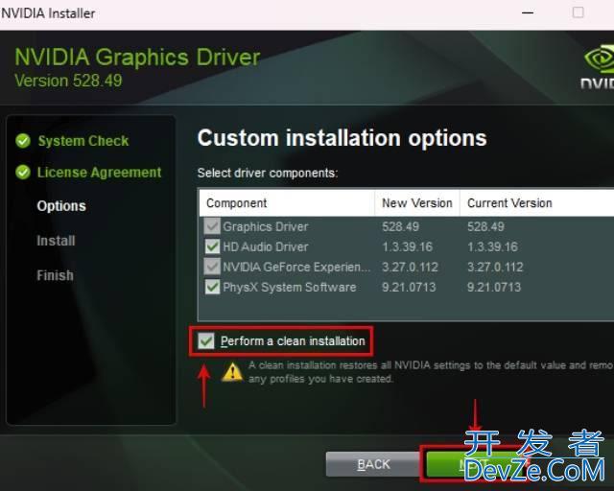Click the NVIDIA logo in the header

click(599, 66)
